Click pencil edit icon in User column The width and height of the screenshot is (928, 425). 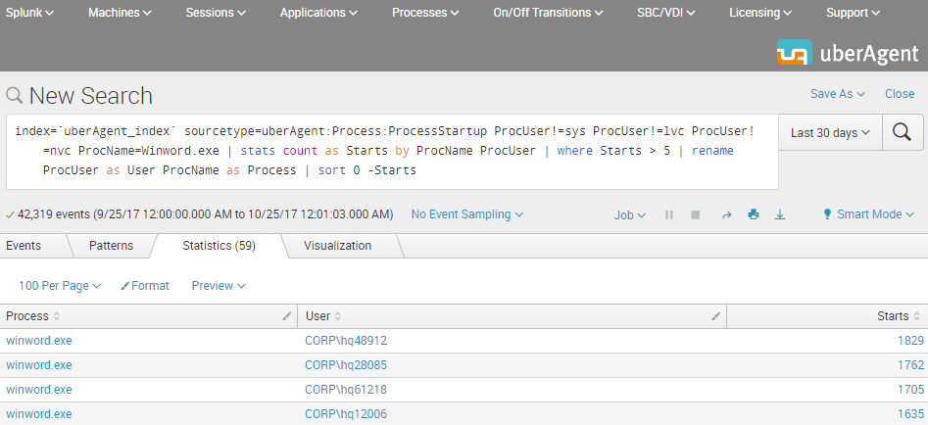coord(715,316)
